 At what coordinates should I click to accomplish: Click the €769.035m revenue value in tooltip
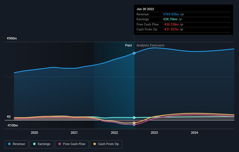point(171,14)
